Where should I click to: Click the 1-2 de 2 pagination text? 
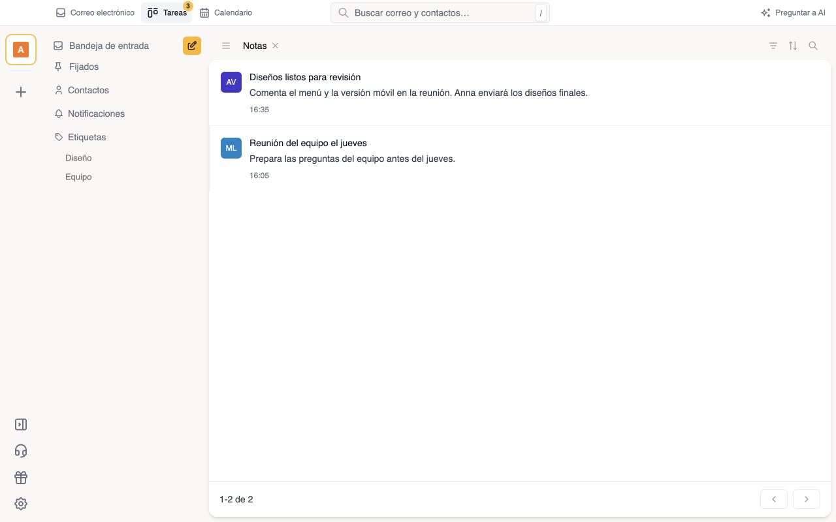(x=236, y=499)
